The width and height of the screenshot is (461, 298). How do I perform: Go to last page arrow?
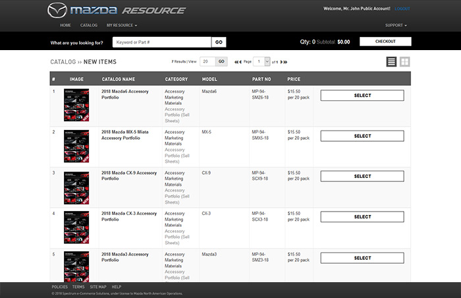[286, 61]
